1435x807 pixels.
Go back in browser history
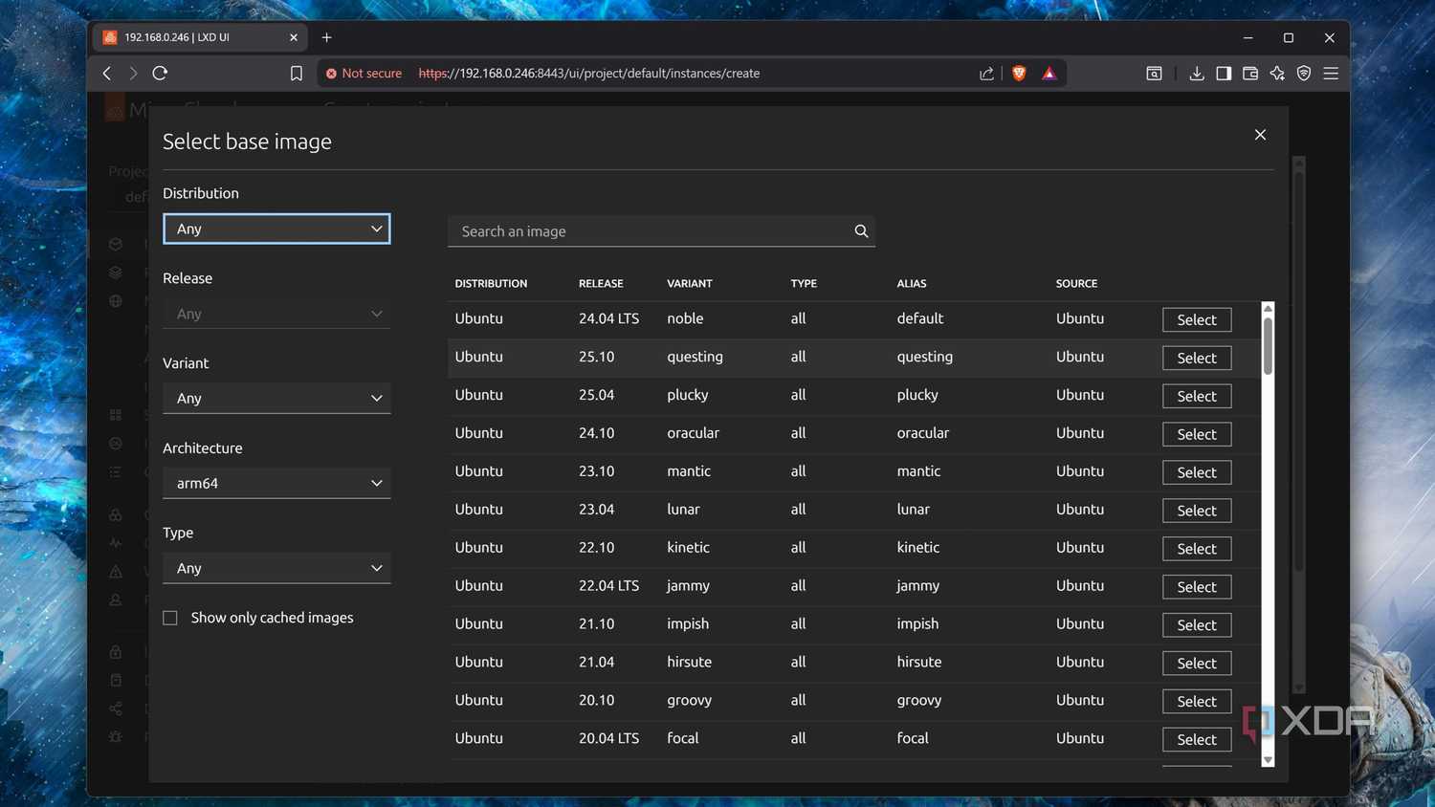point(107,74)
